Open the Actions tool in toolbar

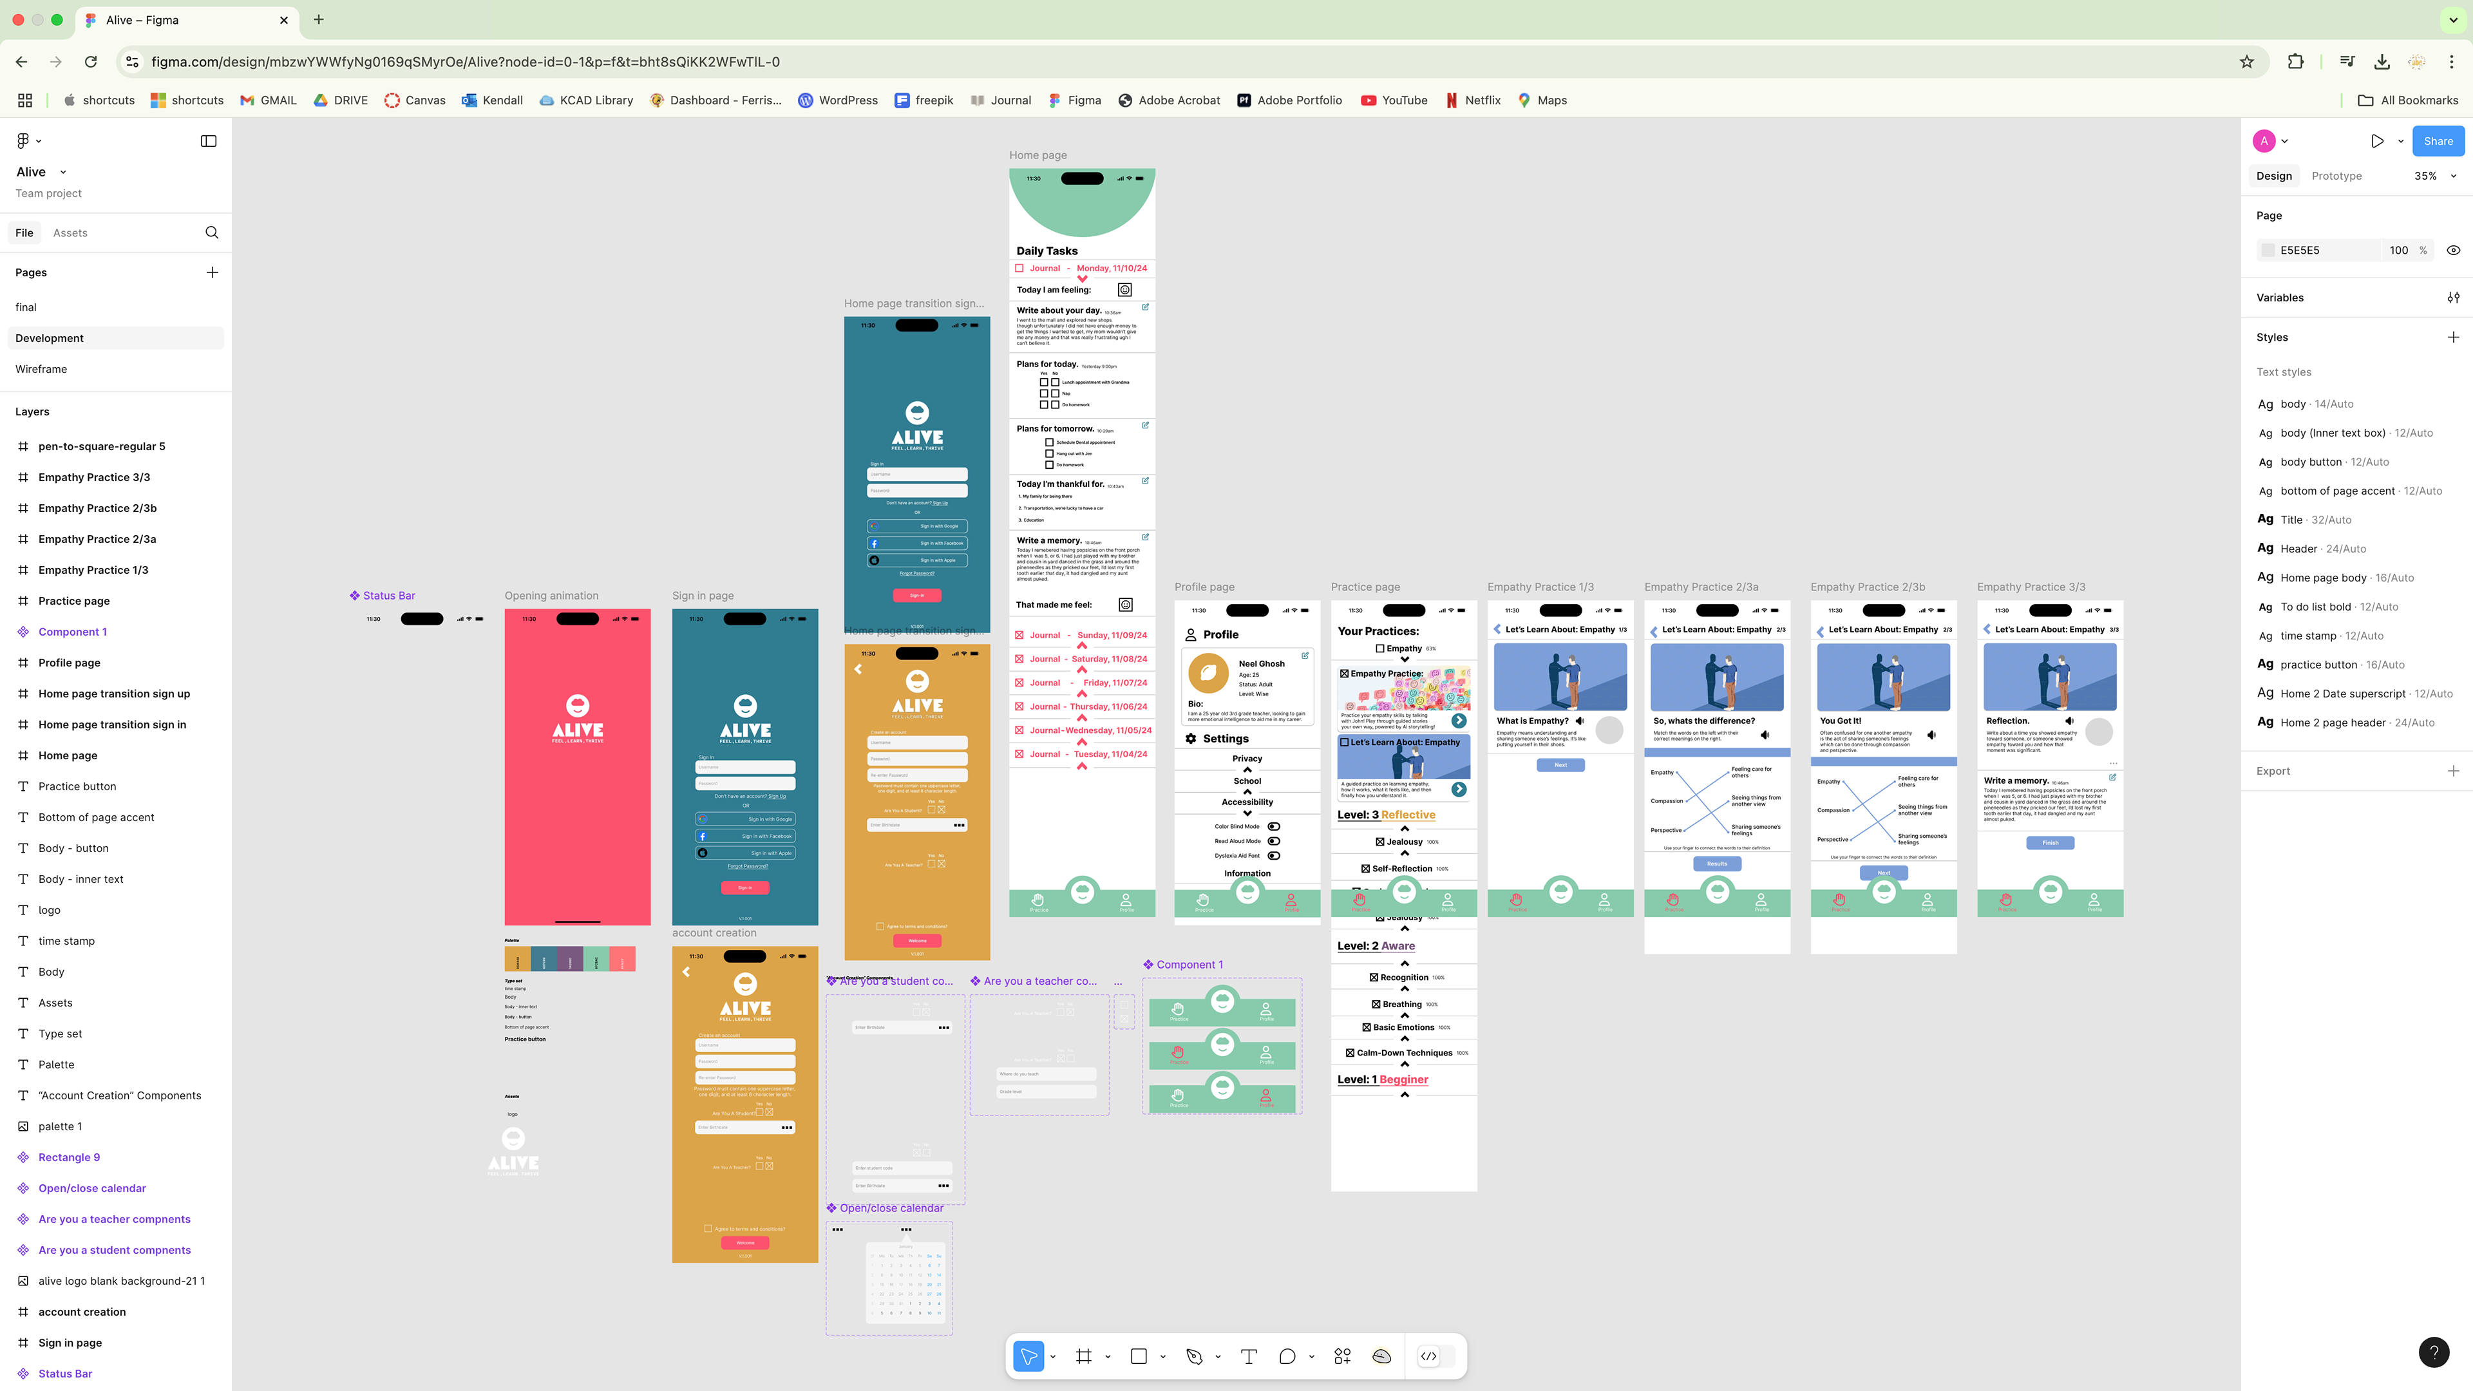click(1342, 1356)
